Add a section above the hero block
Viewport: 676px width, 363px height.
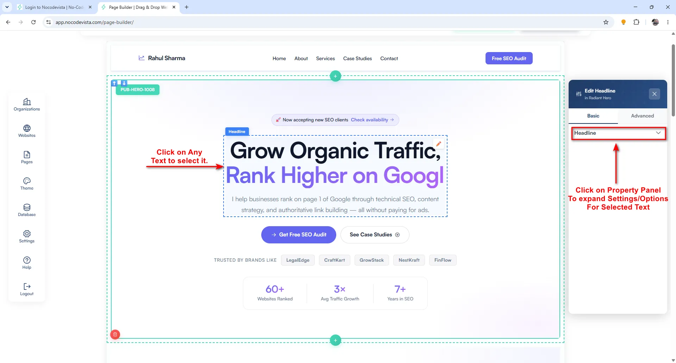336,76
